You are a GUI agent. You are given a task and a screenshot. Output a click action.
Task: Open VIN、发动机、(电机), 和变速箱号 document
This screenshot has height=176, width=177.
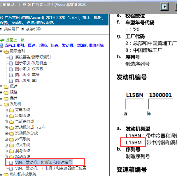pos(43,162)
